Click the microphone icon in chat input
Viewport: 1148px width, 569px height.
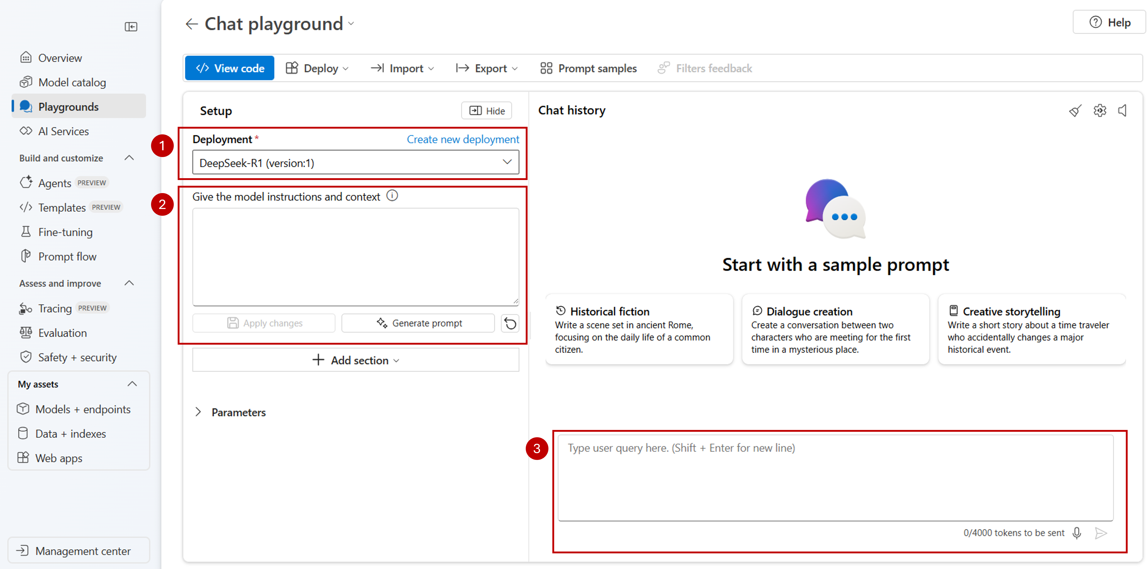coord(1076,532)
